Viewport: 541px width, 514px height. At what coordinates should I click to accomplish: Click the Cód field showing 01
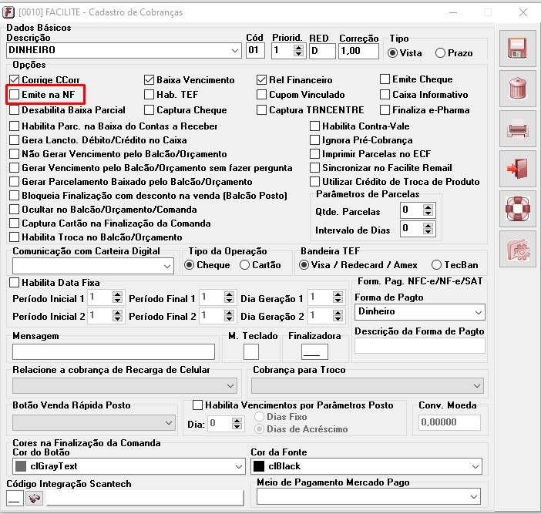(255, 51)
